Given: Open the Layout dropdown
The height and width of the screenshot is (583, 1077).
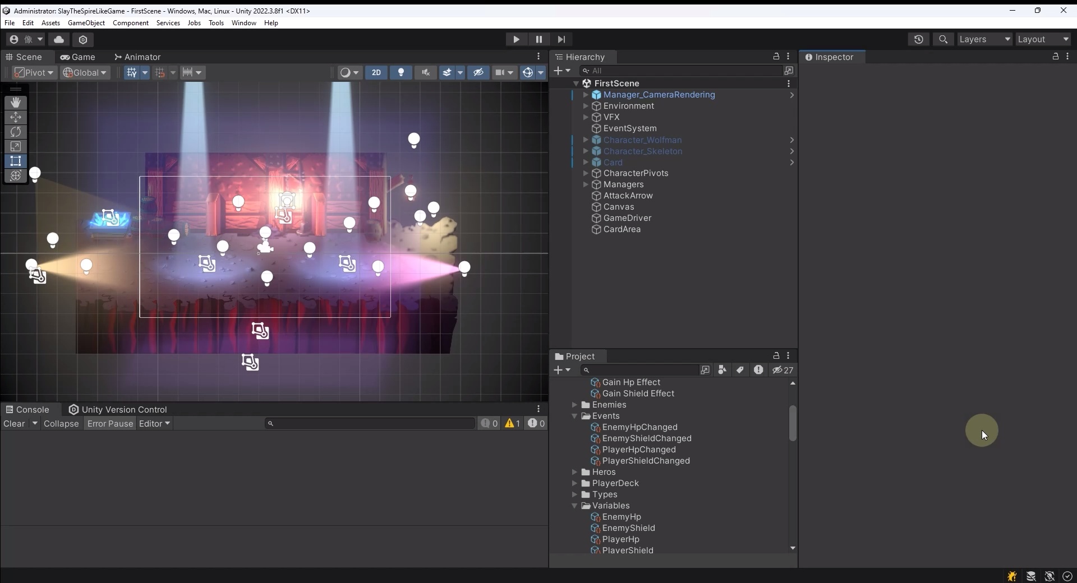Looking at the screenshot, I should 1043,39.
